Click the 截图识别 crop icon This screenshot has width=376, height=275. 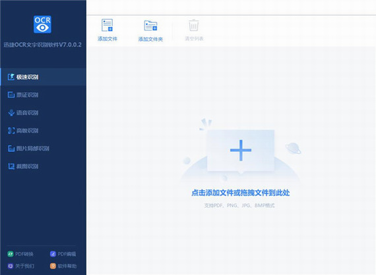[x=11, y=166]
